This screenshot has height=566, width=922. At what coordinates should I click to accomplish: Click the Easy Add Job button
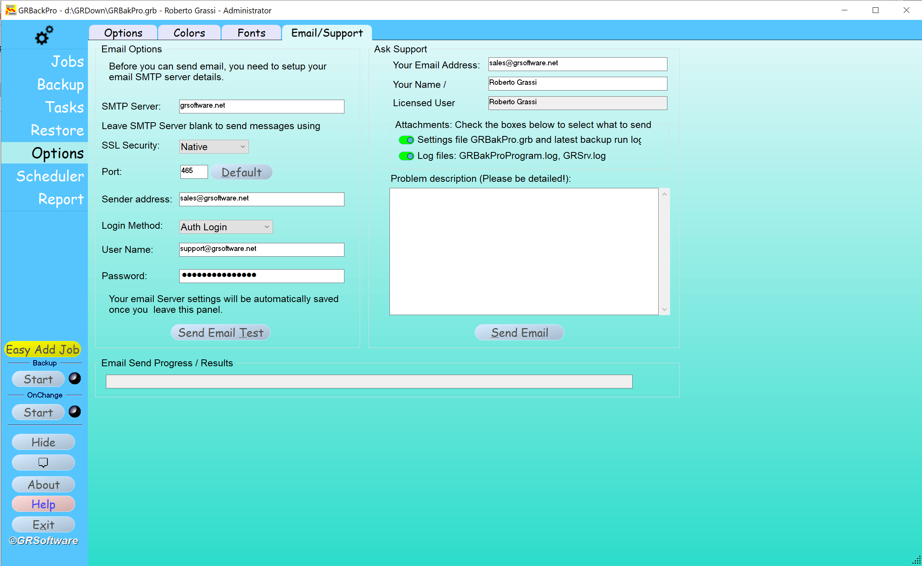tap(43, 349)
